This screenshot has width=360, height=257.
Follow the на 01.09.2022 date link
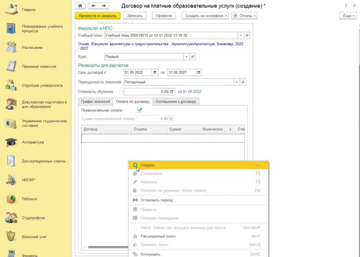[x=190, y=92]
